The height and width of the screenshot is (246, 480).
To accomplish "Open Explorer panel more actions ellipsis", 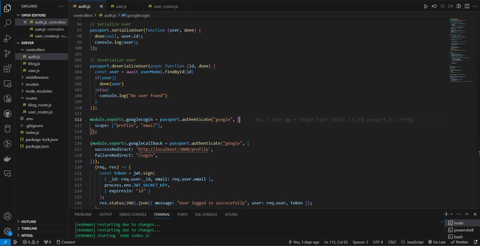I will click(x=61, y=7).
